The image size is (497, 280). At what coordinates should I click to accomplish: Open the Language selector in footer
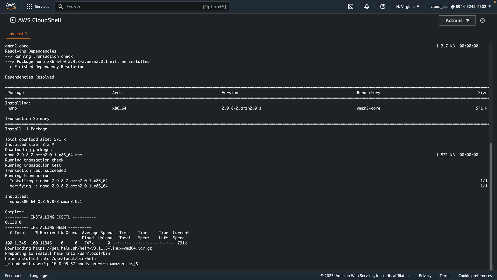click(x=38, y=276)
